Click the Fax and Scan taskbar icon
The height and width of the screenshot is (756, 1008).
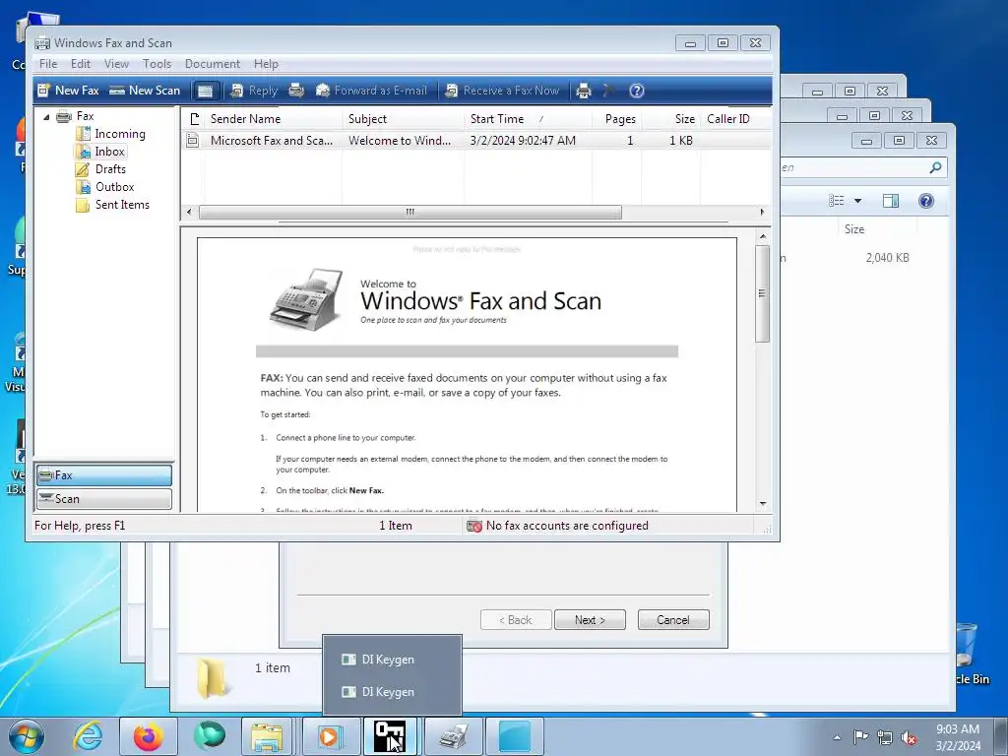[x=453, y=736]
